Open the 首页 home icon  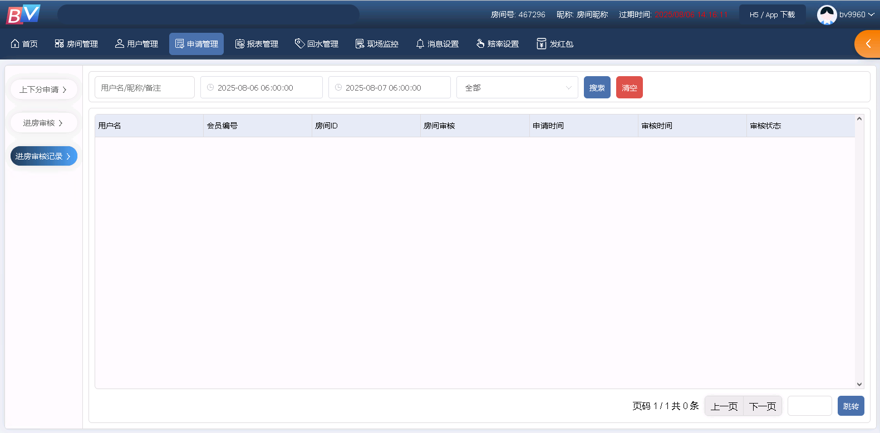click(x=24, y=44)
